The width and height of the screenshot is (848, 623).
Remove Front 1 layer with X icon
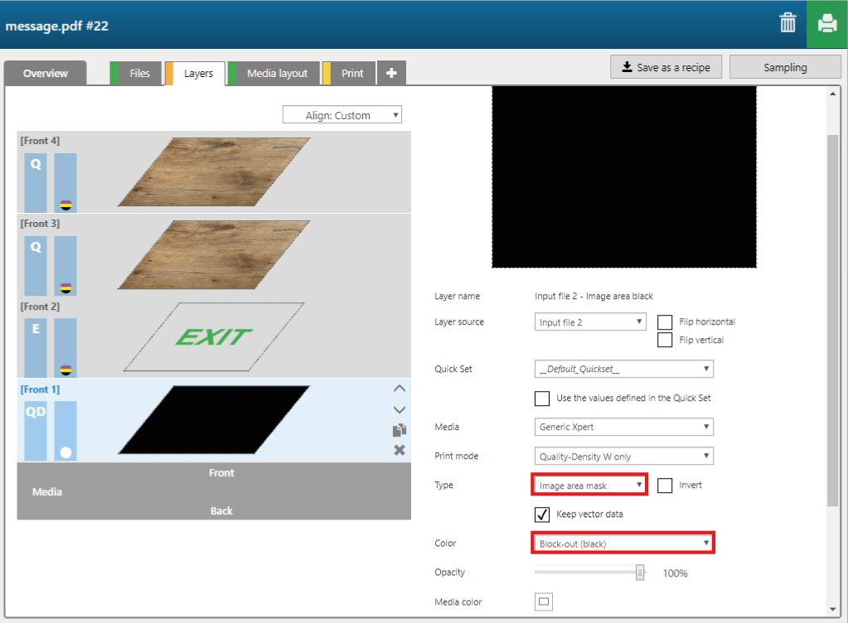point(399,450)
